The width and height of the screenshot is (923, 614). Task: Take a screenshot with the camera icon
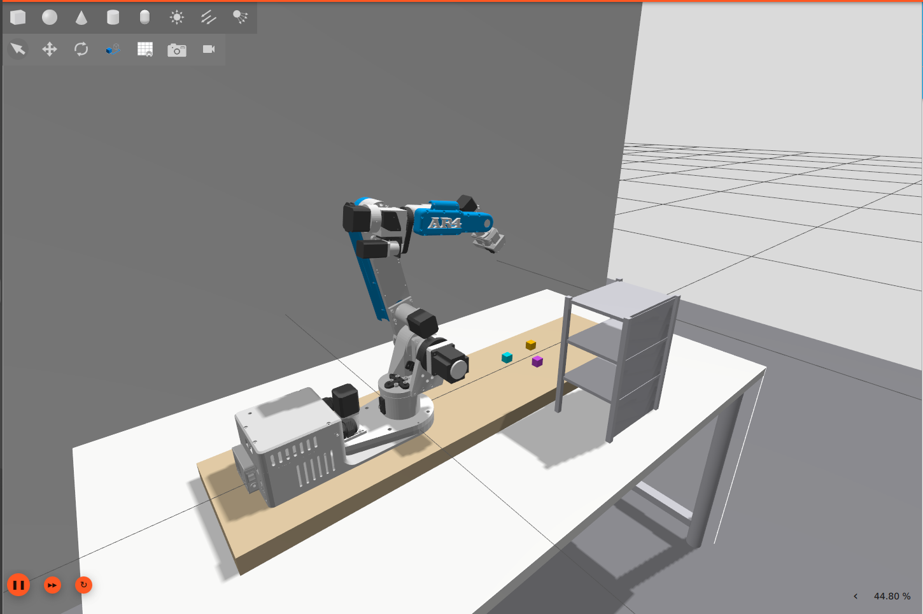177,50
